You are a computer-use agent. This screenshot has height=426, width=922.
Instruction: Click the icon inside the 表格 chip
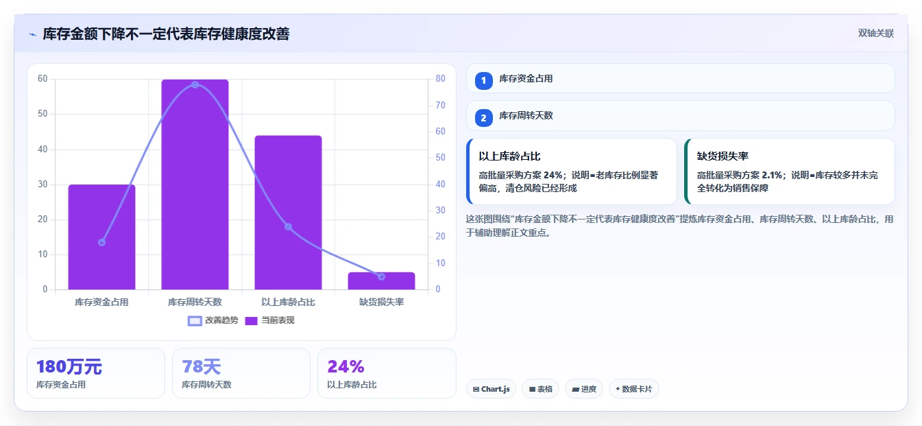tap(531, 389)
